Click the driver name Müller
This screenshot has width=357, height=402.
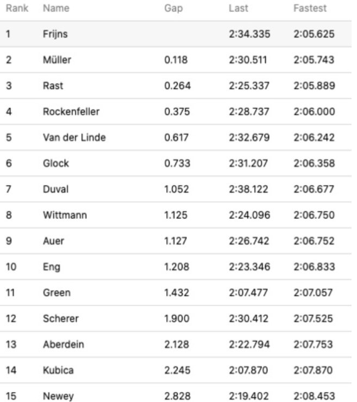[x=57, y=60]
